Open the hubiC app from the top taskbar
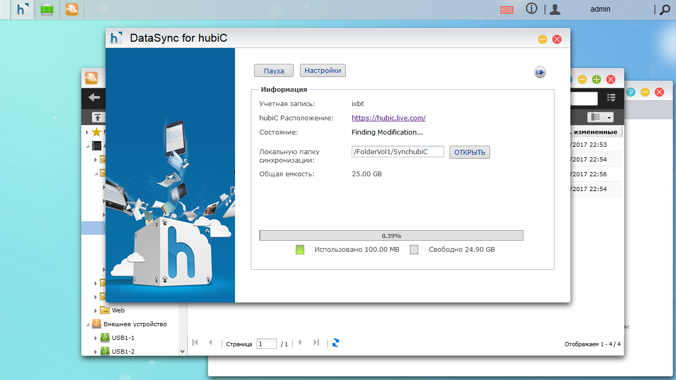The height and width of the screenshot is (380, 676). [22, 9]
